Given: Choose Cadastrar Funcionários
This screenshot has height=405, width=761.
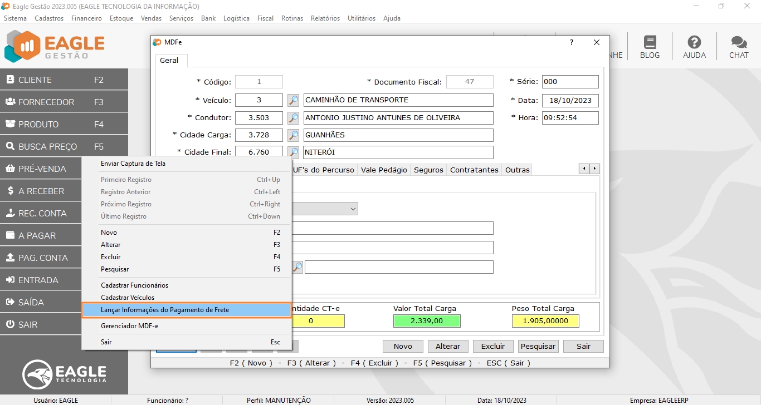Looking at the screenshot, I should (x=187, y=285).
